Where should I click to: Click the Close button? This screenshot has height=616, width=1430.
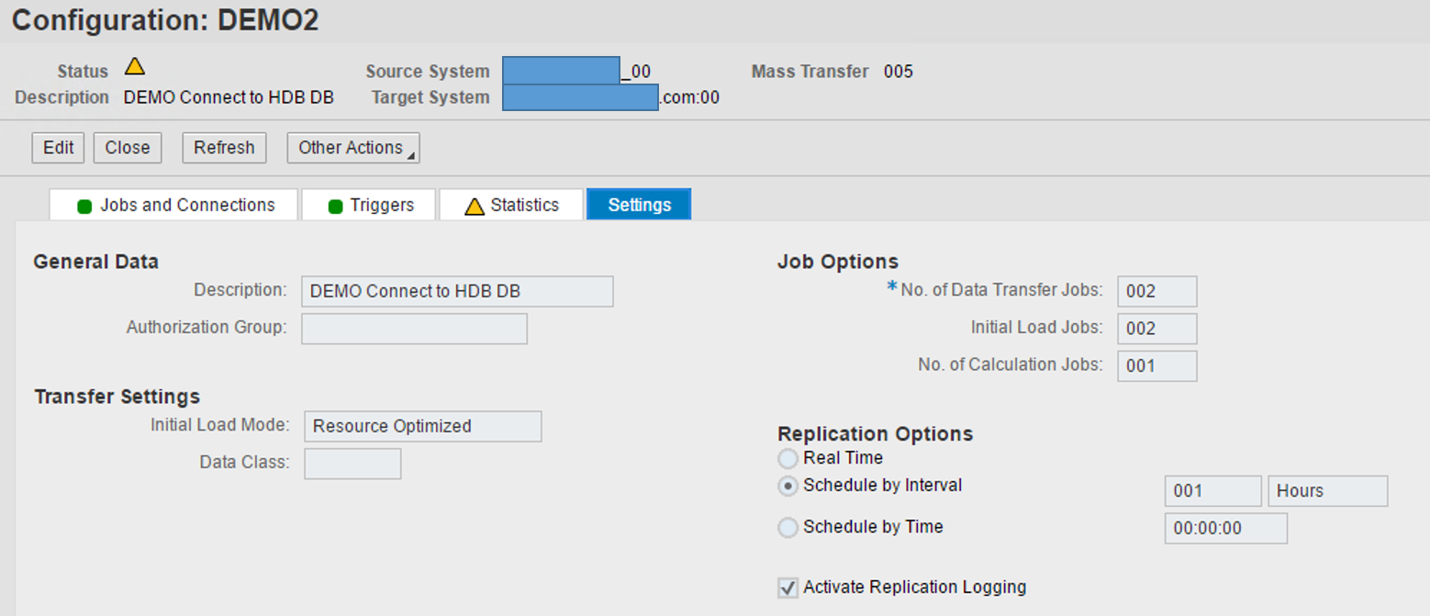pos(127,147)
